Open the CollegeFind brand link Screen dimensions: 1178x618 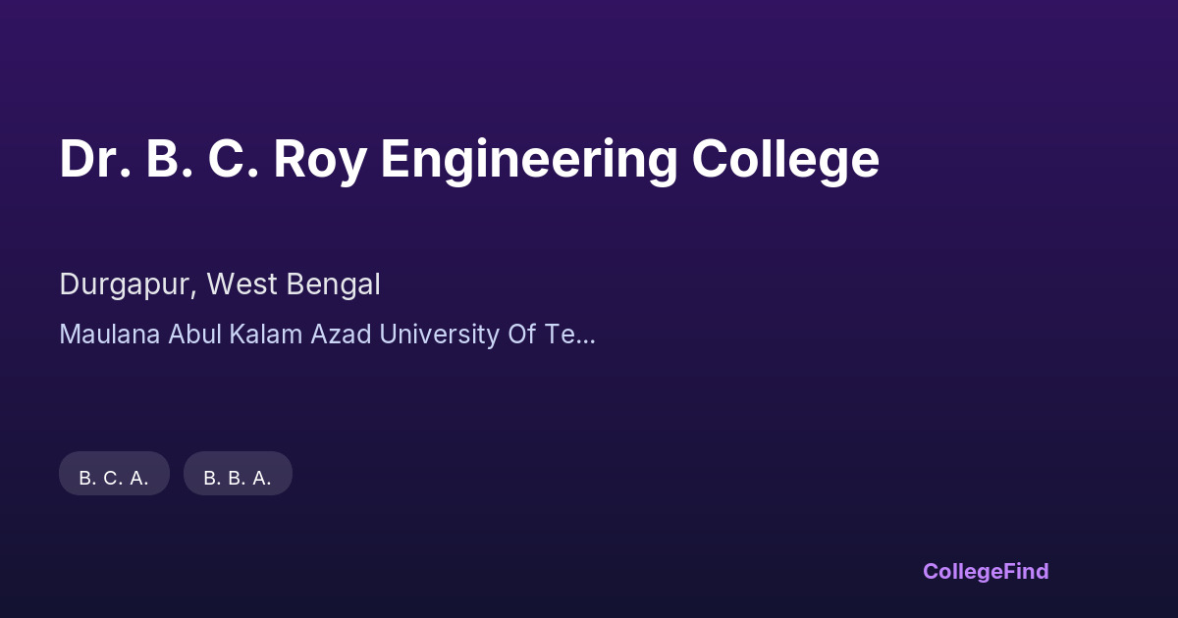[x=986, y=571]
